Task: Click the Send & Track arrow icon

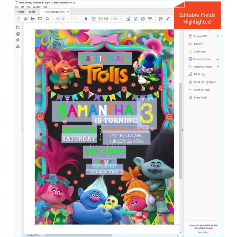Action: pos(190,90)
